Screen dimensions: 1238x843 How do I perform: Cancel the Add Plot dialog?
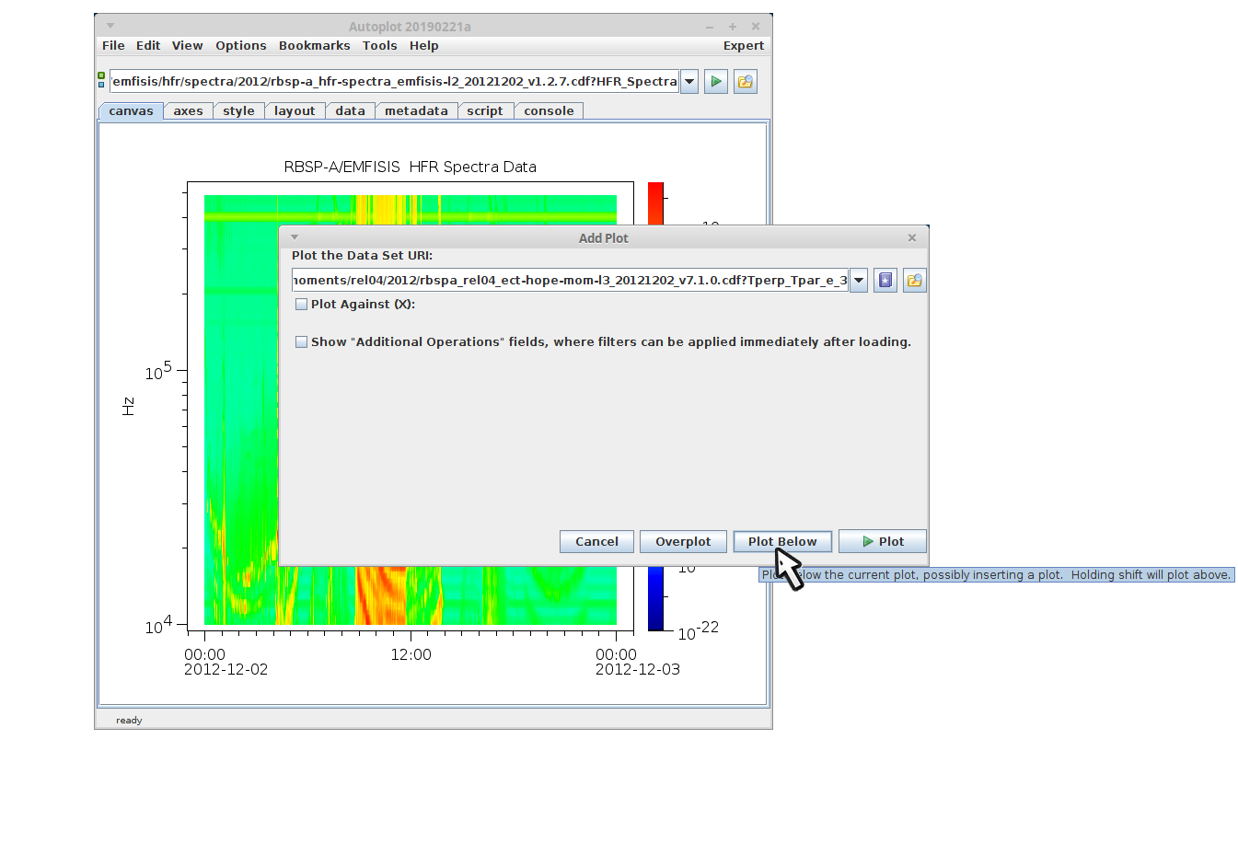click(596, 542)
